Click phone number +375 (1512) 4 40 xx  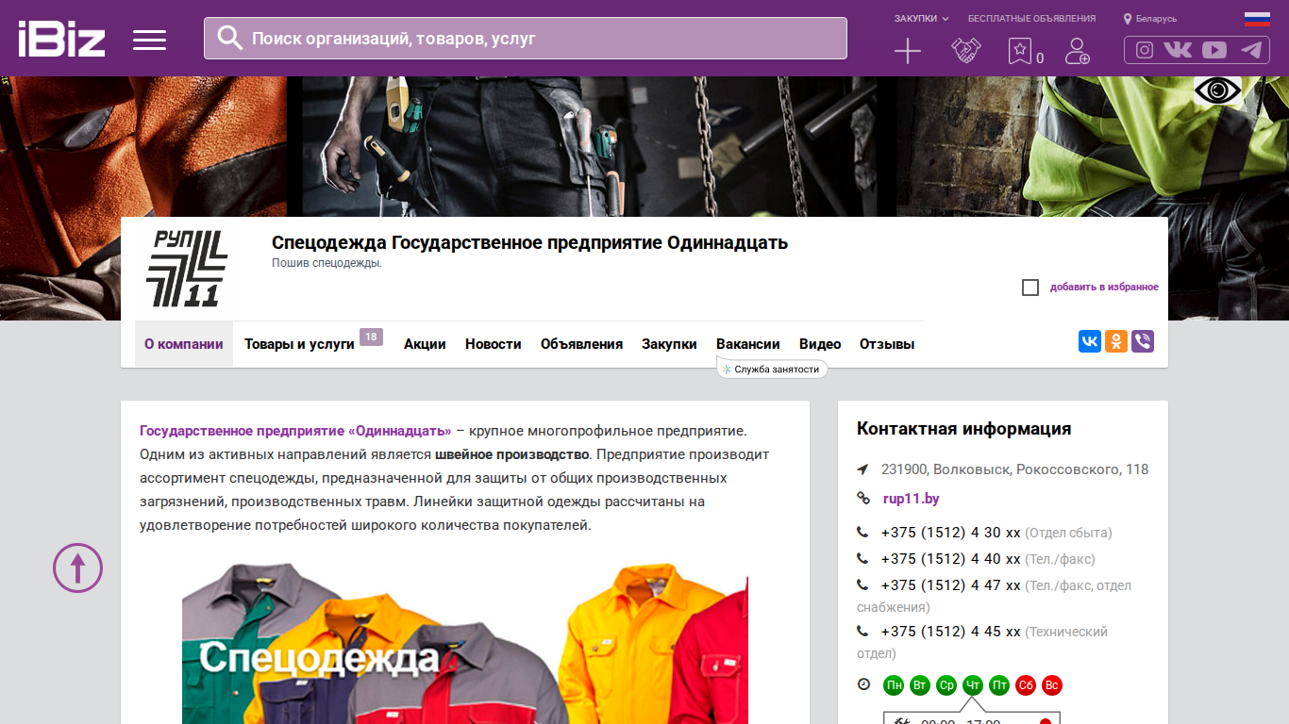tap(951, 559)
